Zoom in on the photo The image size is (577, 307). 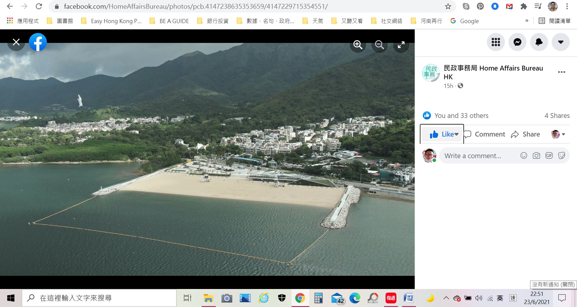pos(358,45)
